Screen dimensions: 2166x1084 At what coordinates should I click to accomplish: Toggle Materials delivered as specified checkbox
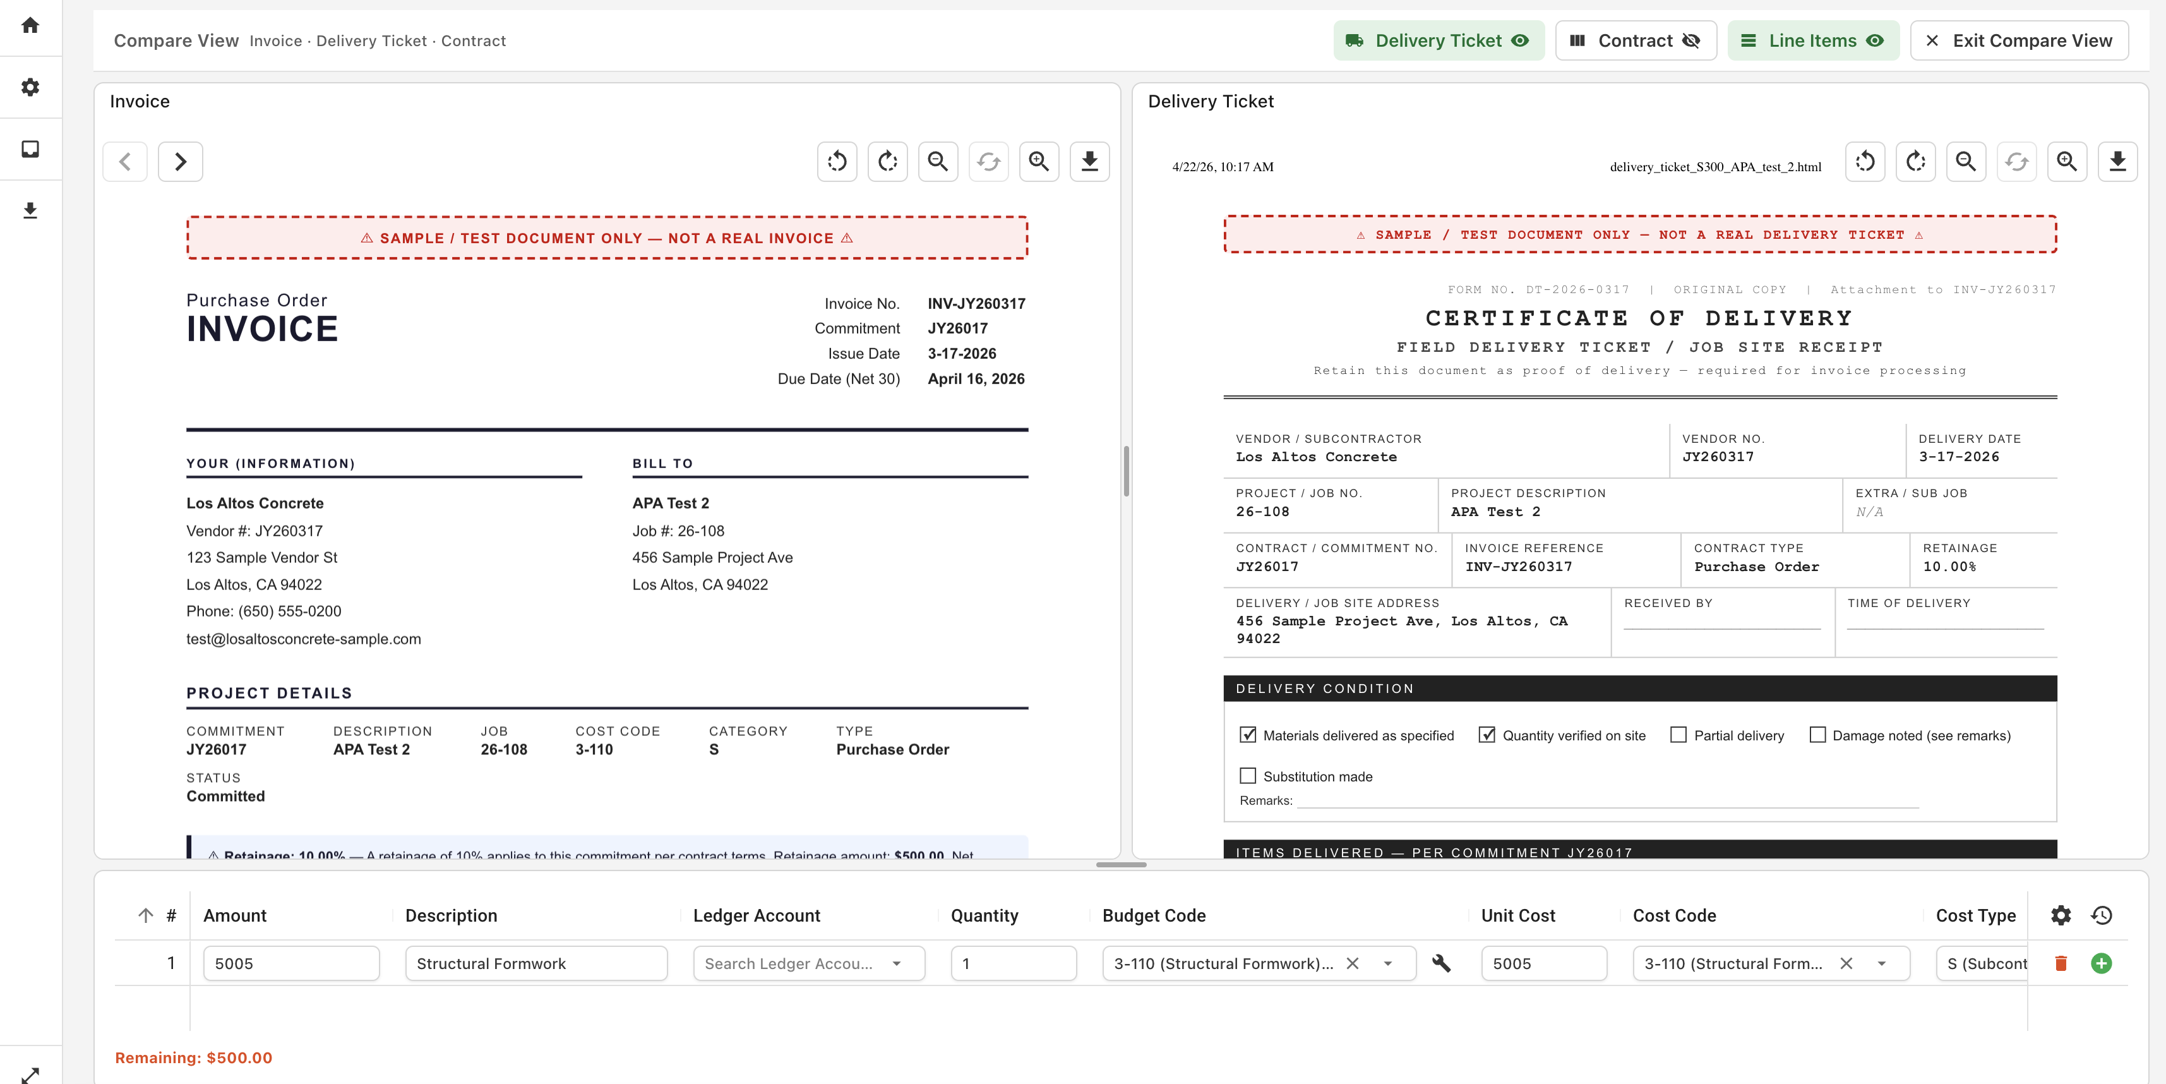click(1248, 735)
